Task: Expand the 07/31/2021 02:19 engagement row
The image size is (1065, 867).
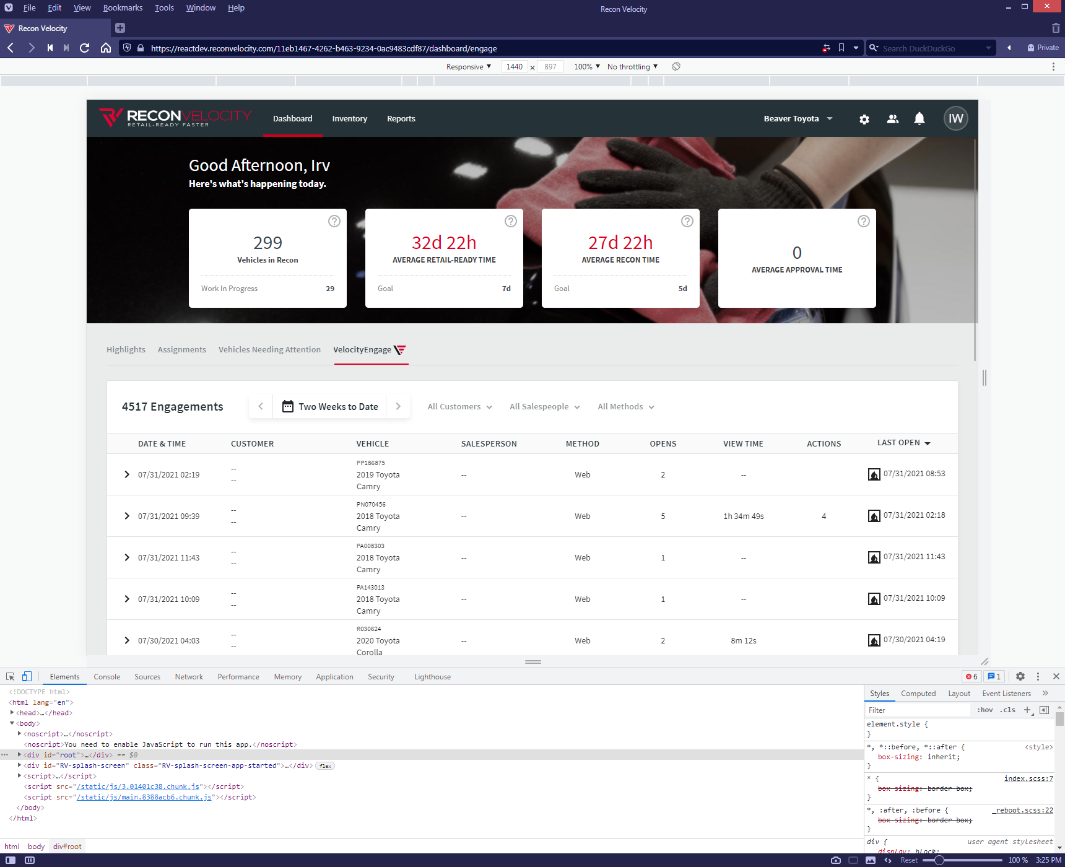Action: tap(127, 474)
